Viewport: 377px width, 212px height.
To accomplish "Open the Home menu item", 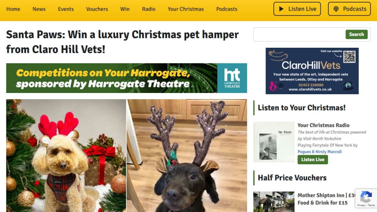I will pos(13,9).
